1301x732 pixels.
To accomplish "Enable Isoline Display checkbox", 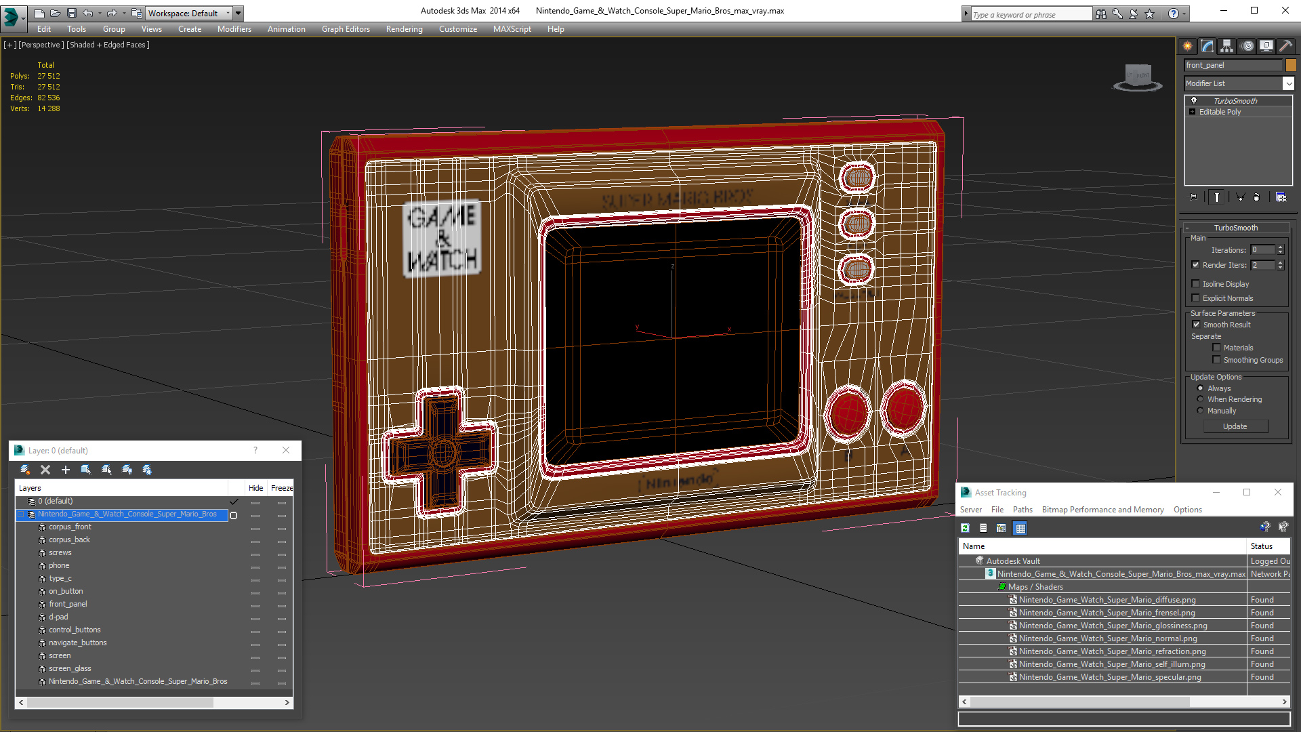I will (x=1196, y=284).
